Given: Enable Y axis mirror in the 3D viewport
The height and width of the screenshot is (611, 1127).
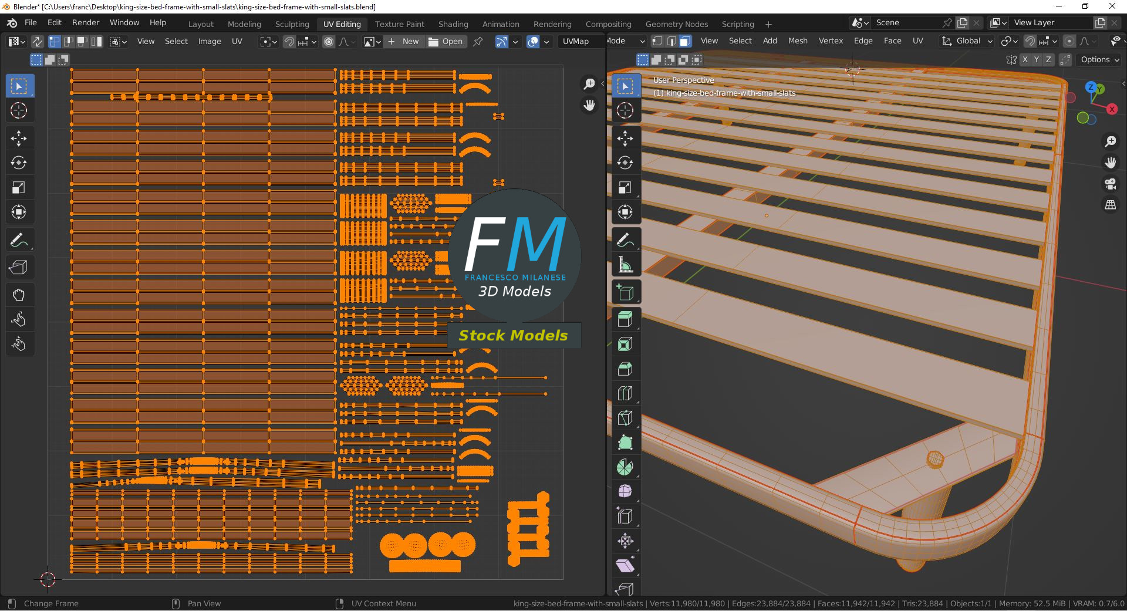Looking at the screenshot, I should pos(1037,60).
